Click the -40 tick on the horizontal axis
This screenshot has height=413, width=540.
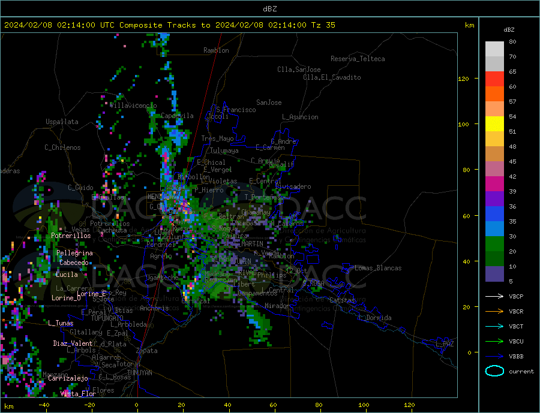[x=44, y=405]
